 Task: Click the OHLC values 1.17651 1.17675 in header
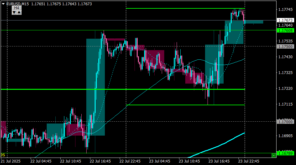pos(46,4)
